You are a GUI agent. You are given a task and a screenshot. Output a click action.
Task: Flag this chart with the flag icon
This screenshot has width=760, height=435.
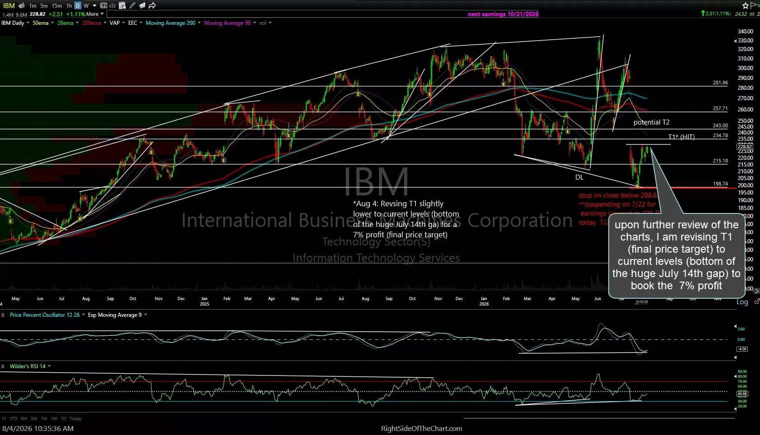(x=754, y=5)
